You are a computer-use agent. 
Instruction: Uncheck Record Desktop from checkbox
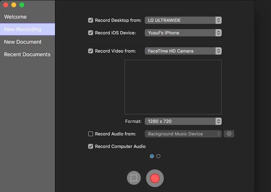coord(91,20)
